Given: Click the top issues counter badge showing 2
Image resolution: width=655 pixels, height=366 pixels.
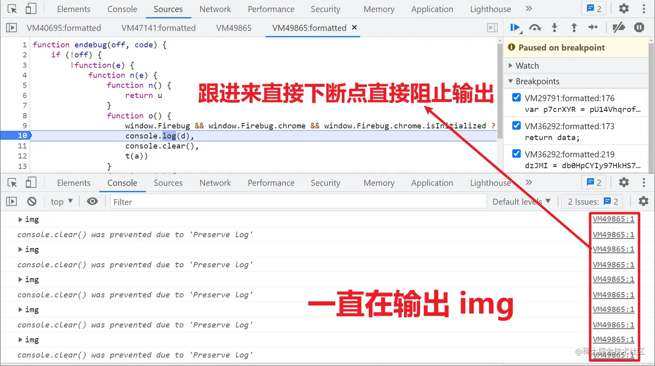Looking at the screenshot, I should [x=594, y=9].
